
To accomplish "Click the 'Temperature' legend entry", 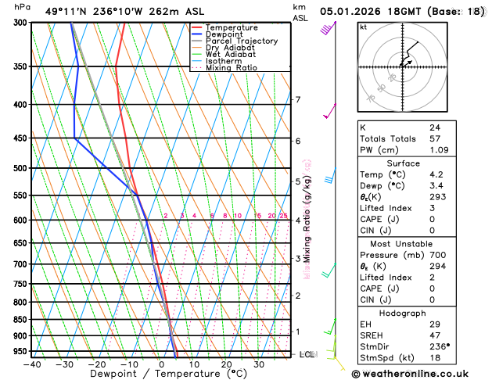I will point(232,27).
